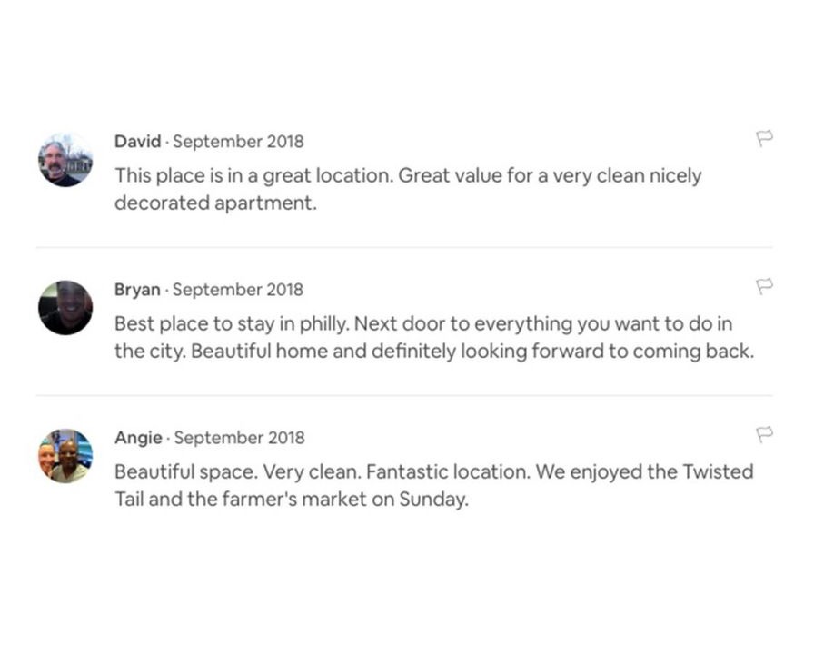
Task: View Bryan's profile picture
Action: (65, 308)
